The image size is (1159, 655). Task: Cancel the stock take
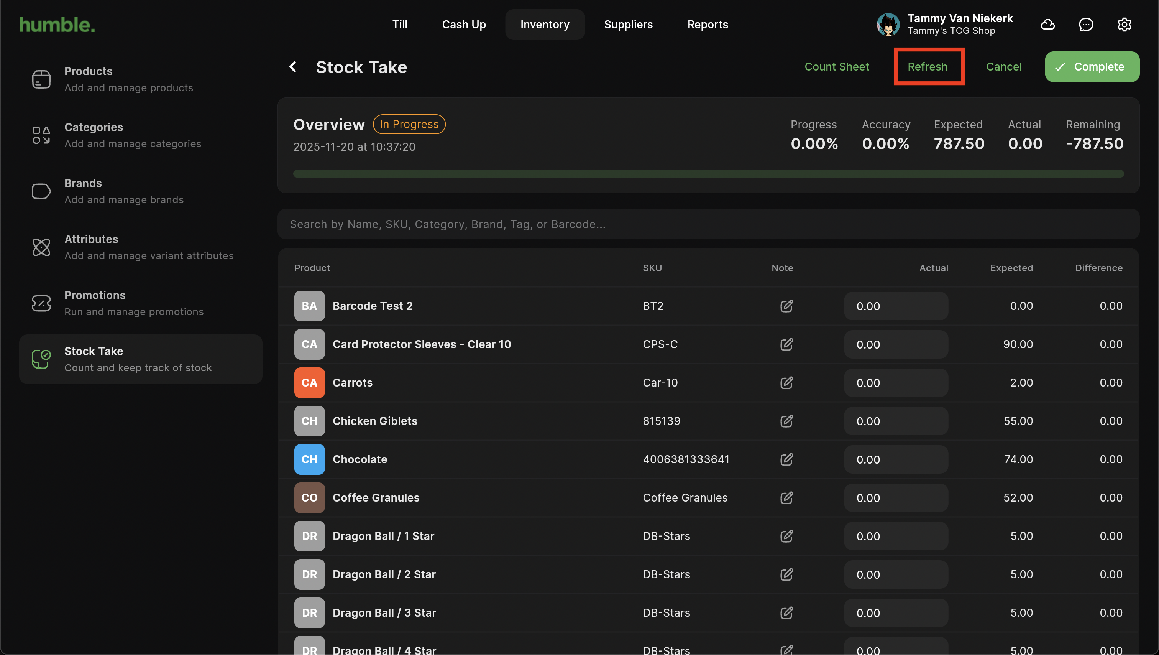tap(1003, 67)
